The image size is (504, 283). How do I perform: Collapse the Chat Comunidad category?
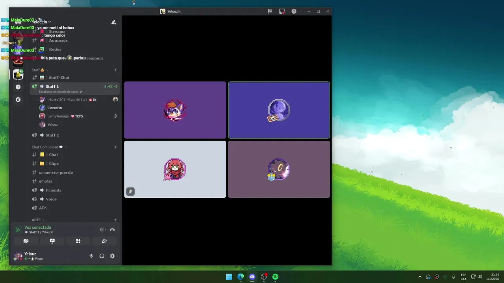[49, 147]
